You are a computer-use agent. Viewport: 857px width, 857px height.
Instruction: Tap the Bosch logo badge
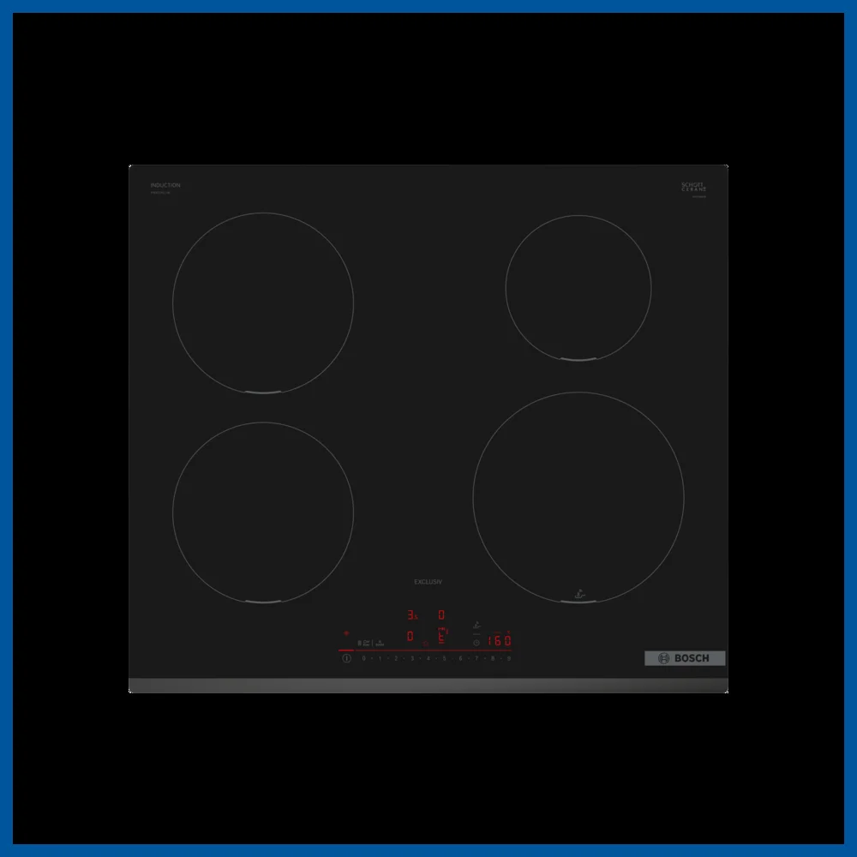tap(685, 658)
